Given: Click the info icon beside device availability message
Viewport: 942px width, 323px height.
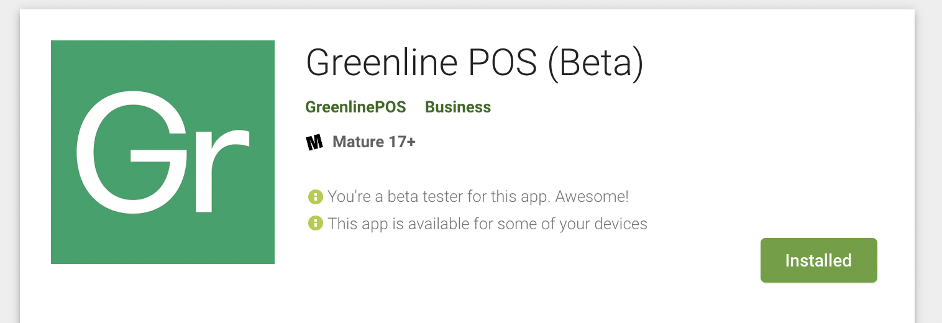Looking at the screenshot, I should tap(316, 223).
